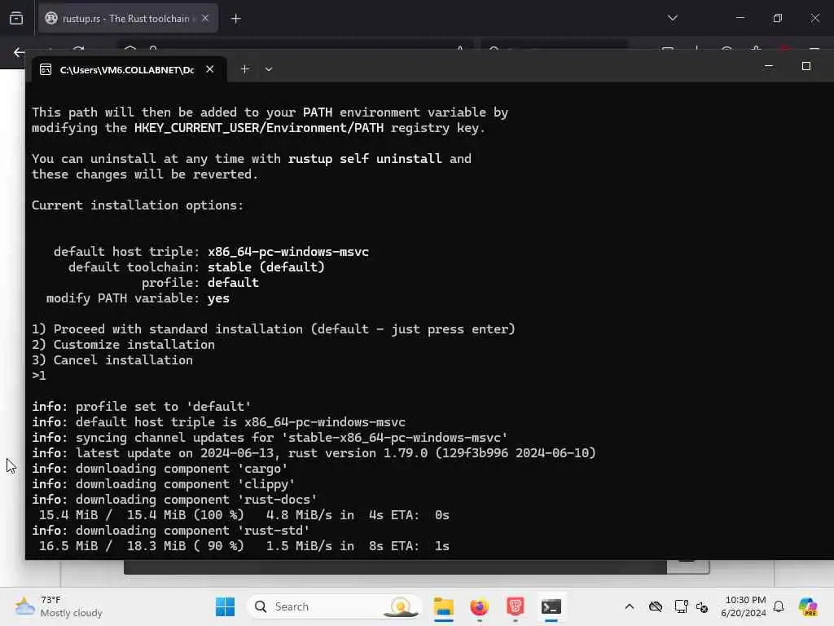This screenshot has height=626, width=834.
Task: Open a new browser tab
Action: click(x=235, y=19)
